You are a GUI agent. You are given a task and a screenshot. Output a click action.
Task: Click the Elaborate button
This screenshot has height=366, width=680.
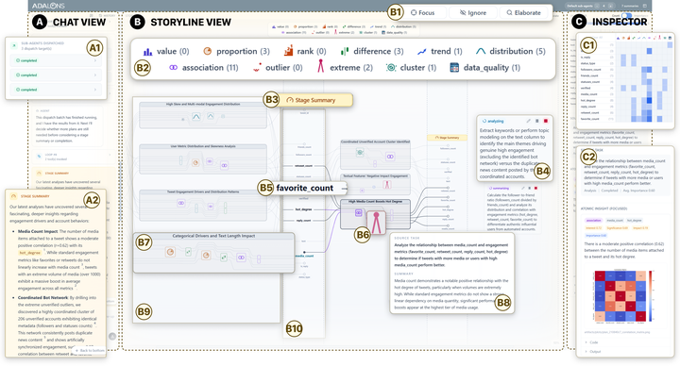pos(524,13)
